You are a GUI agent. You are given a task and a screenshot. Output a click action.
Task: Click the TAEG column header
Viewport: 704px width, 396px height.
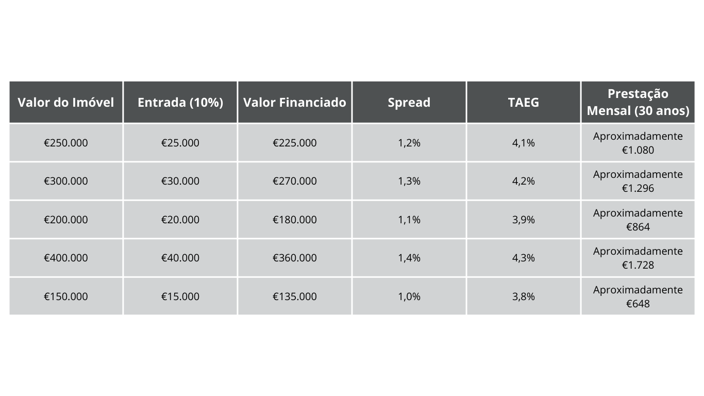click(524, 102)
